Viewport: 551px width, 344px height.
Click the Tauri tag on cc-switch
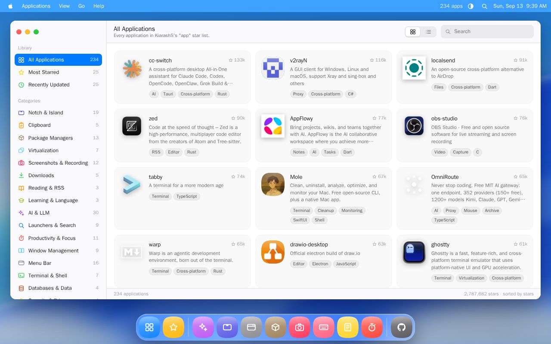point(168,94)
